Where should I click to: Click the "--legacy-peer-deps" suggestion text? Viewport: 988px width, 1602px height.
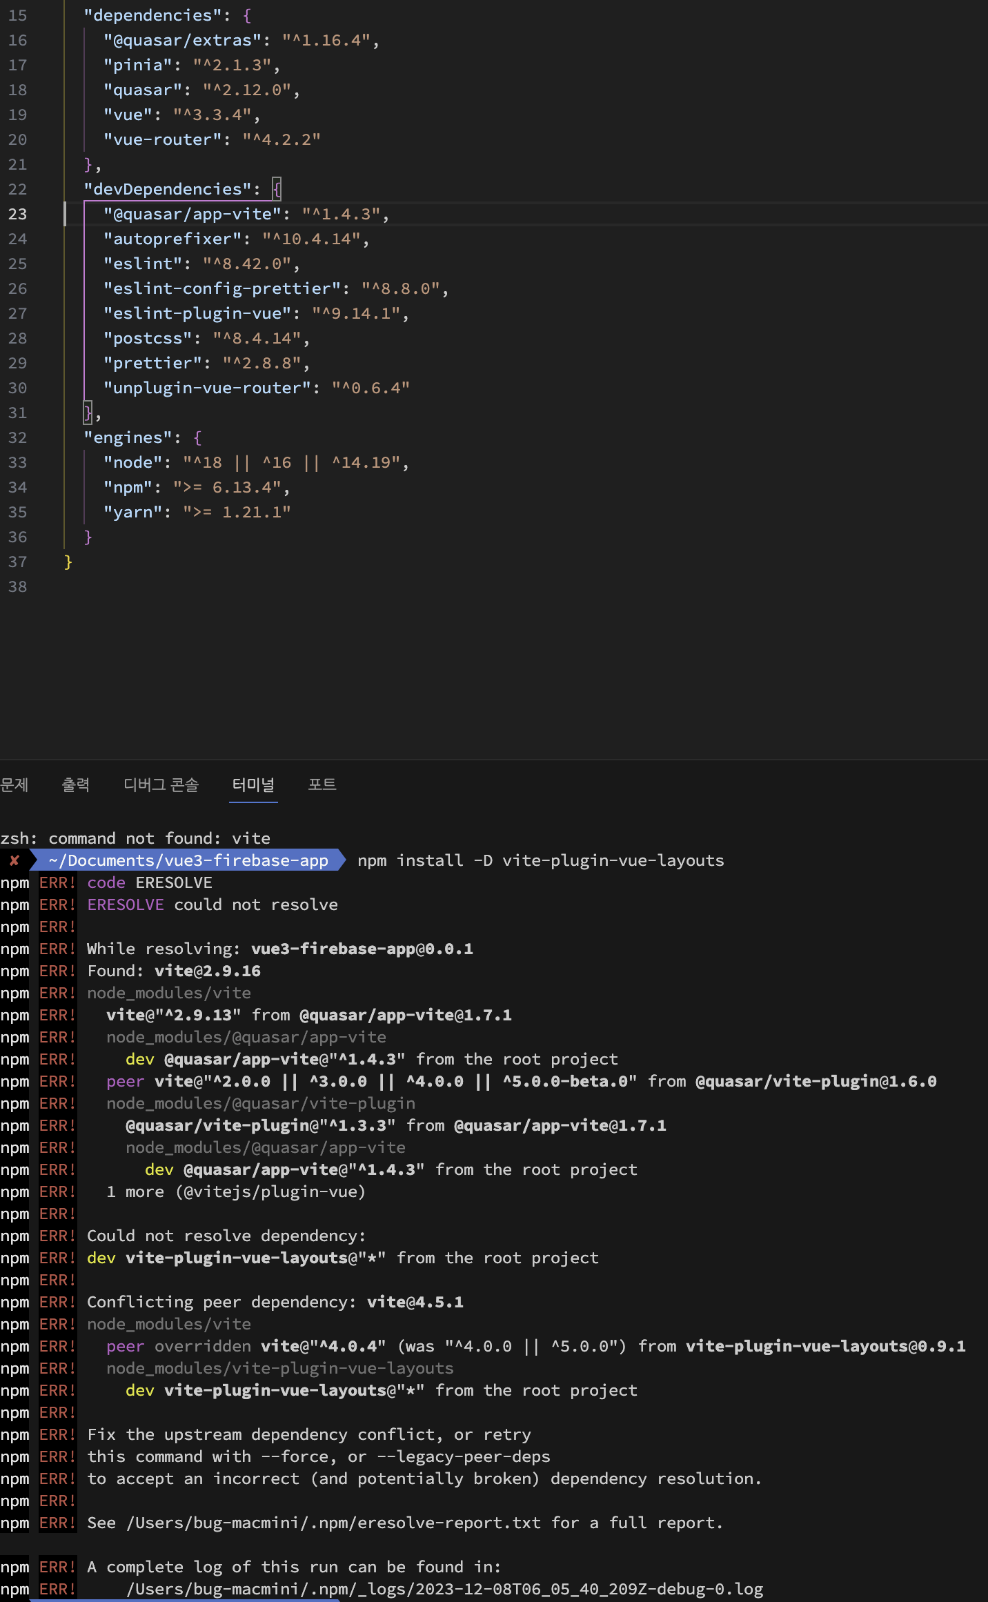[x=464, y=1456]
